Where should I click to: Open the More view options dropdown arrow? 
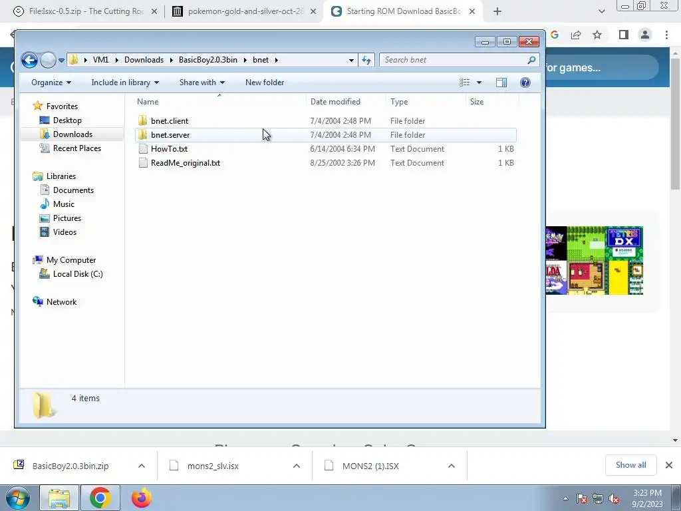(x=479, y=82)
